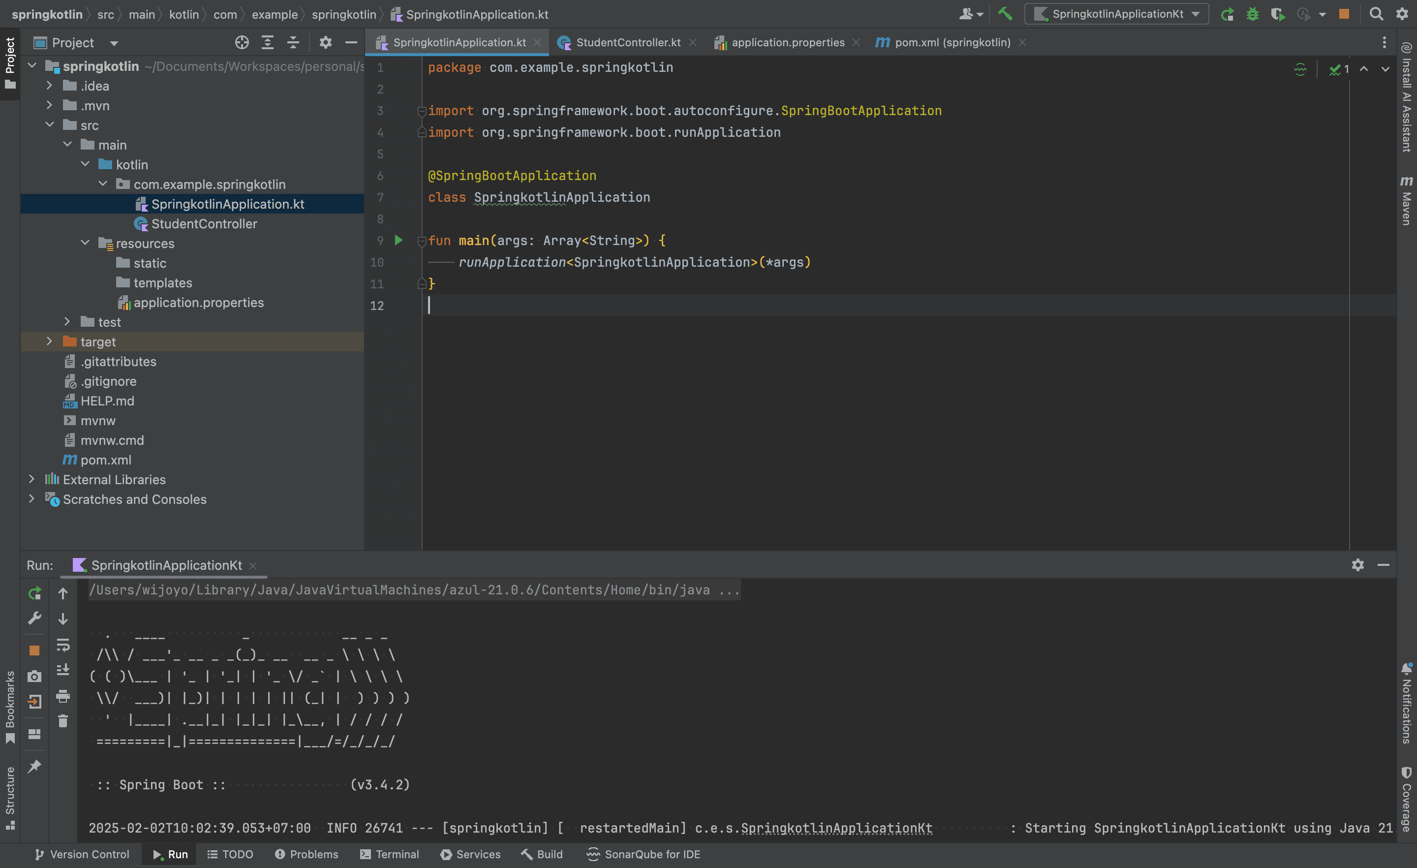Open Run panel settings gear
Image resolution: width=1417 pixels, height=868 pixels.
(x=1358, y=564)
